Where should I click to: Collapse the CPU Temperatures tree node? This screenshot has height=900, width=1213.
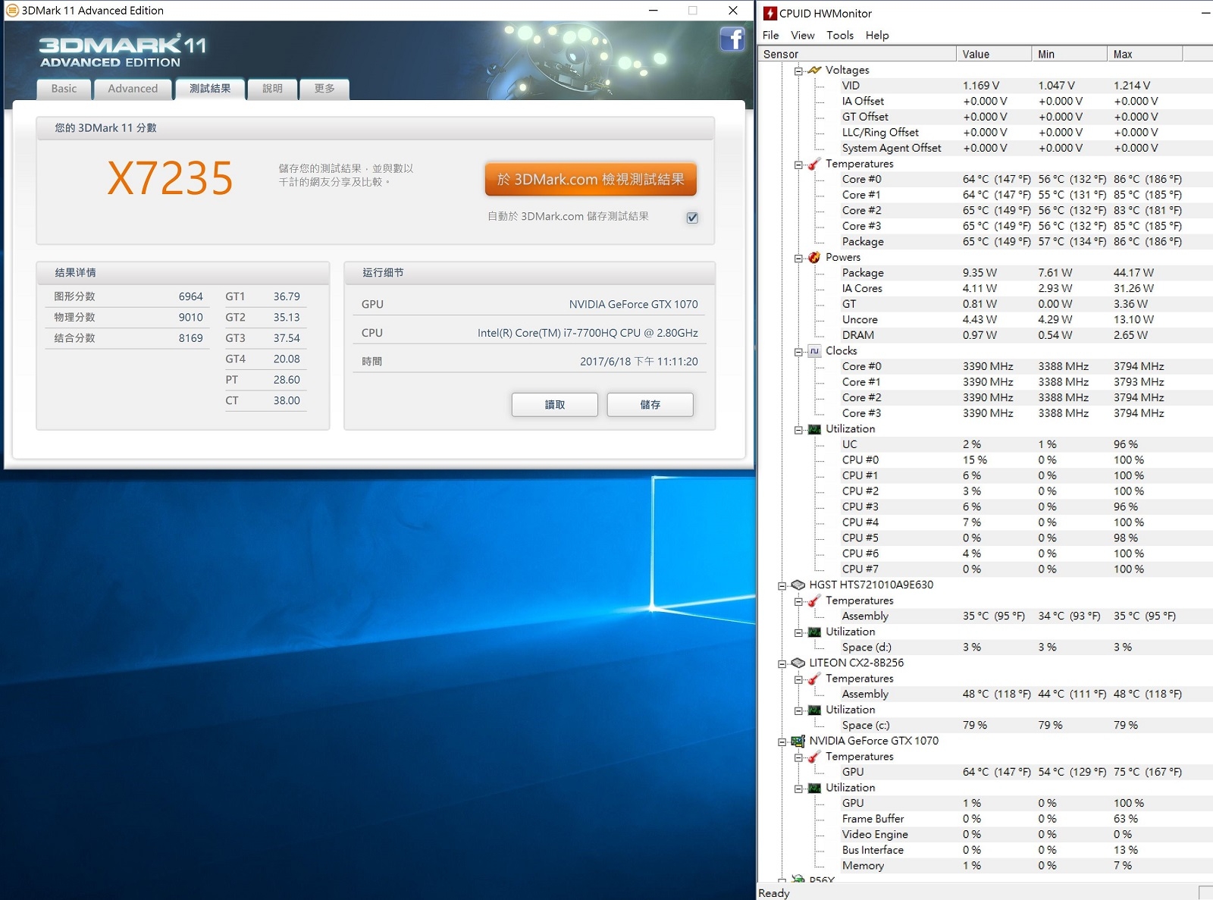pyautogui.click(x=798, y=165)
